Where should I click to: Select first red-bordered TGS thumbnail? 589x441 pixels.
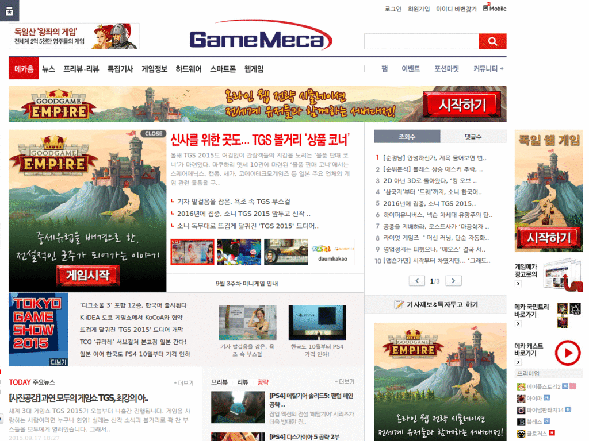pos(192,252)
